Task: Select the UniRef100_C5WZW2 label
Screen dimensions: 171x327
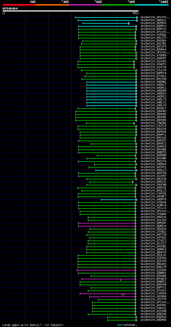Action: click(x=153, y=123)
